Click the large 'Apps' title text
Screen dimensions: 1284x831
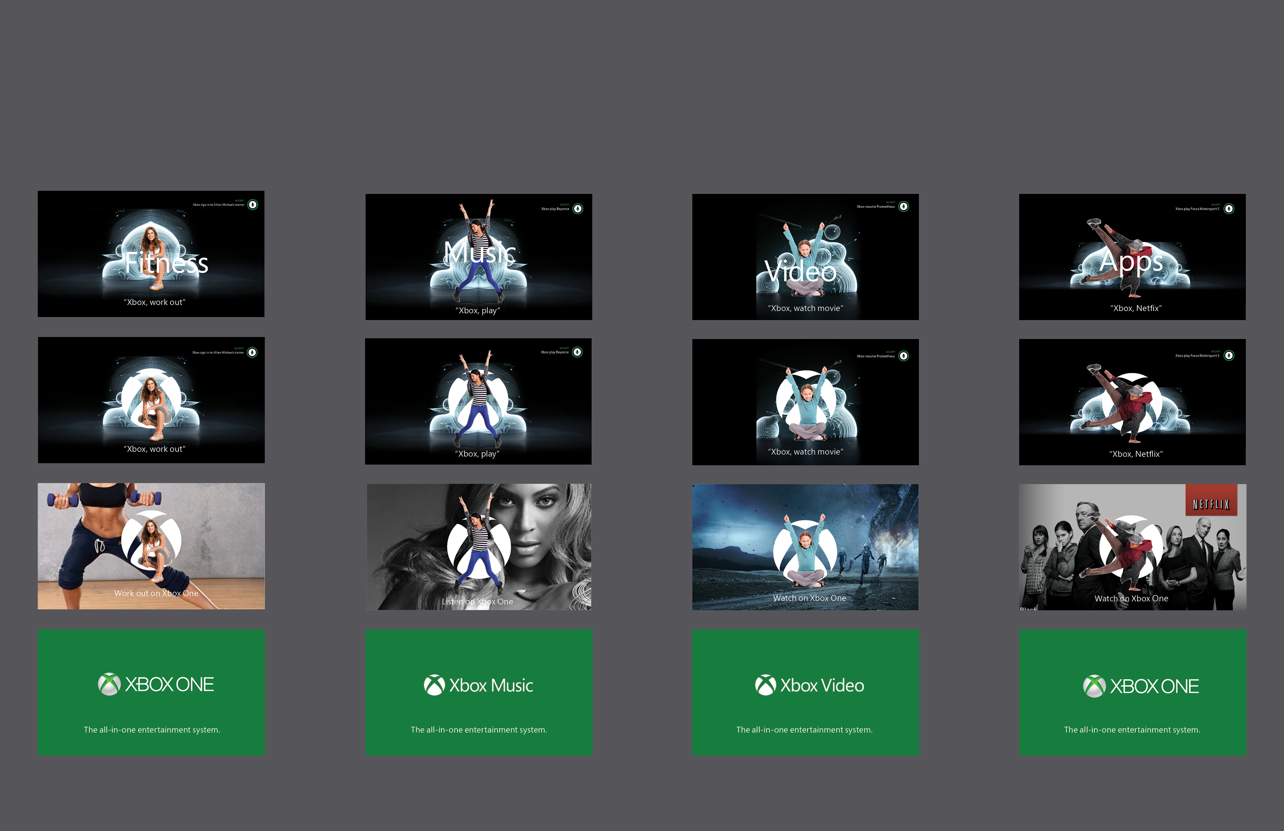1131,262
